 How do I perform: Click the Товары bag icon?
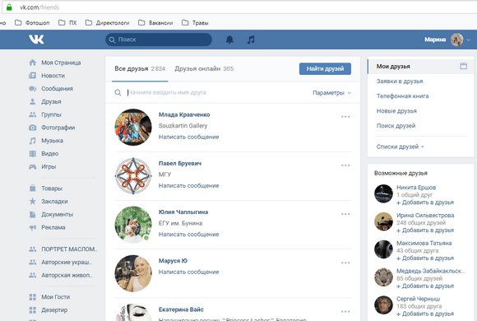pos(33,188)
